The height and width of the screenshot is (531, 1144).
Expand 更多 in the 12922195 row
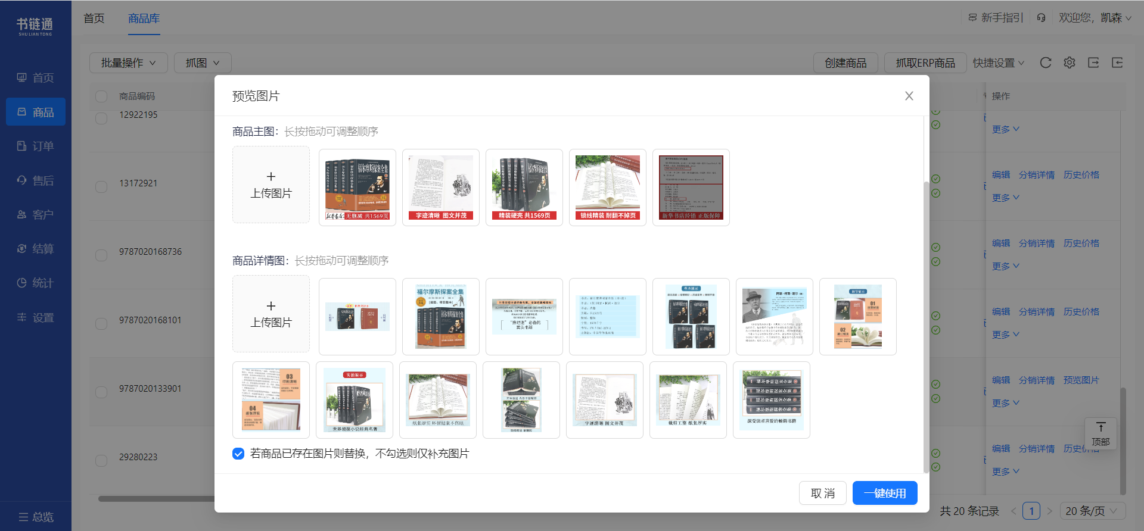tap(1006, 129)
